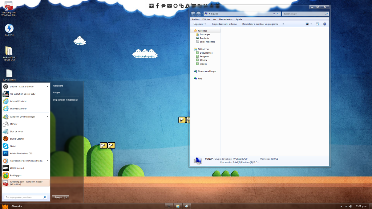Click the chat bubble icon in the top dock
This screenshot has width=372, height=209.
coord(163,6)
